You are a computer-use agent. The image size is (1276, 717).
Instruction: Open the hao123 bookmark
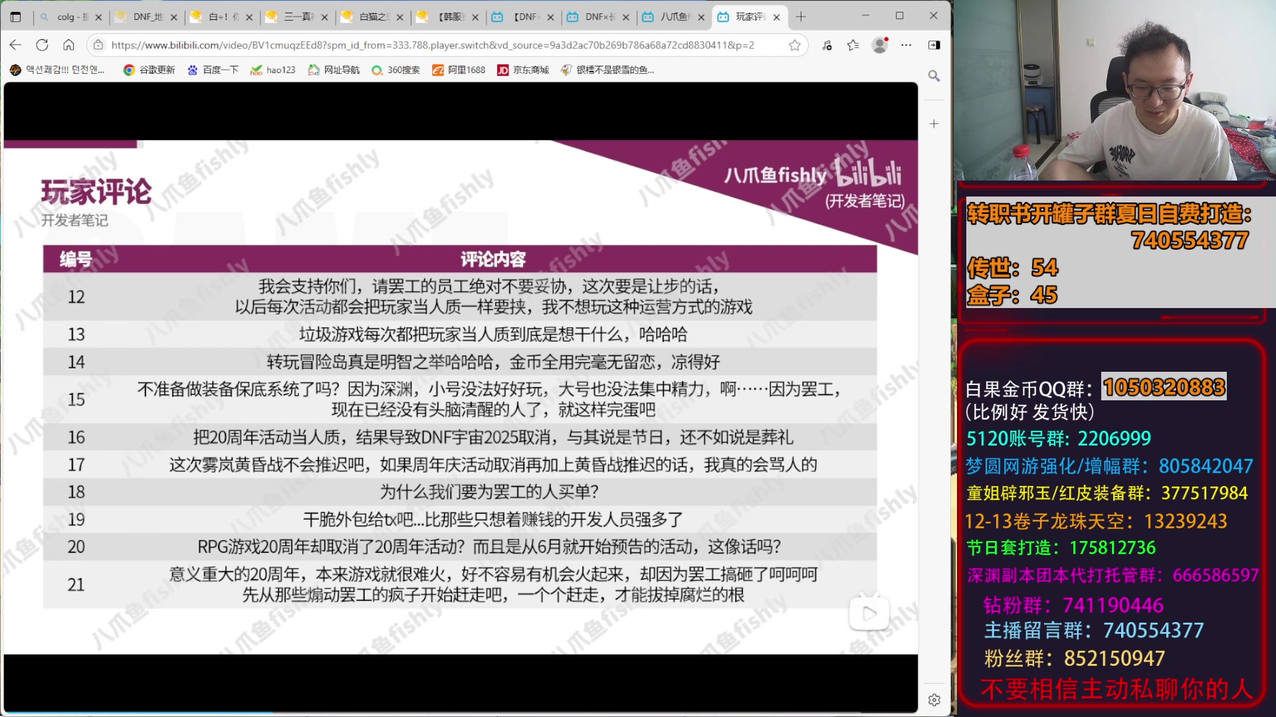(272, 70)
